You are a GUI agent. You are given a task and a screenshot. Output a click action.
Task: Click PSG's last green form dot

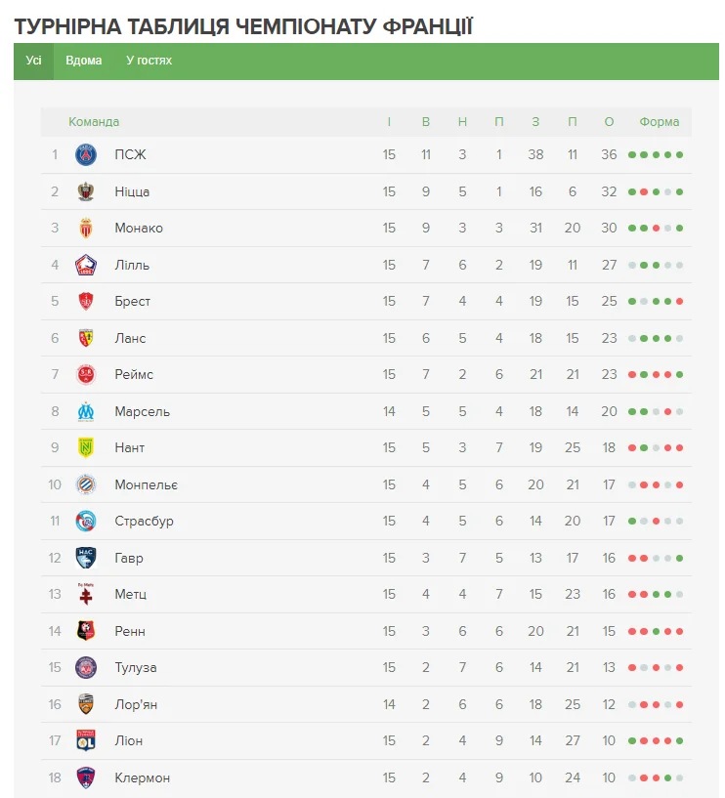(679, 154)
